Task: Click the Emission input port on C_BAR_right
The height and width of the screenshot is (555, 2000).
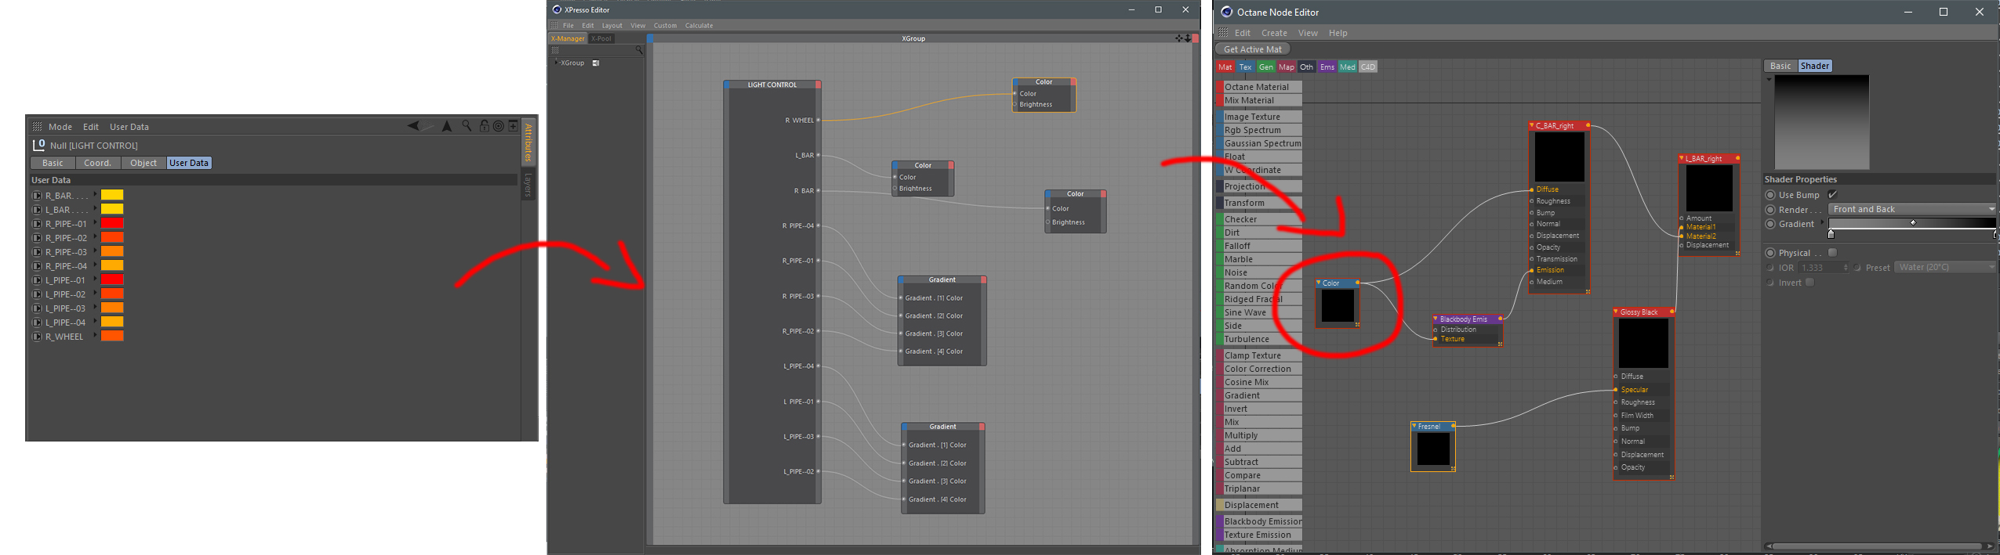Action: tap(1531, 270)
